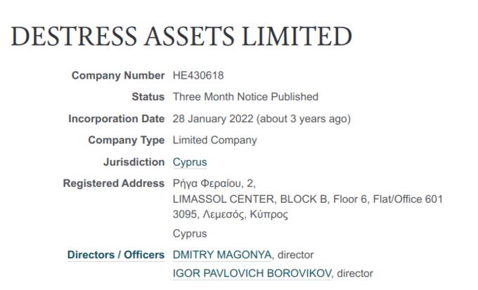Click the Status label
The width and height of the screenshot is (478, 290).
(x=148, y=97)
